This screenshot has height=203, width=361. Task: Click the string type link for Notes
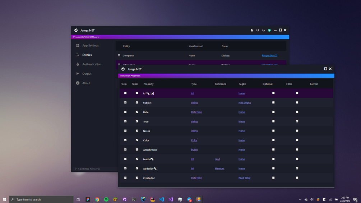pos(194,131)
